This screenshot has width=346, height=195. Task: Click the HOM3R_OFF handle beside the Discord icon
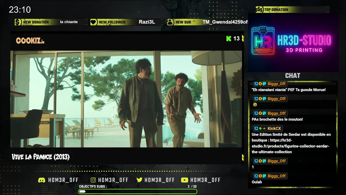(63, 180)
